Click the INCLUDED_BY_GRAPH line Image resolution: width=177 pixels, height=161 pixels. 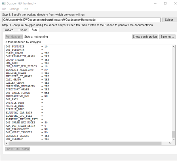[28, 76]
